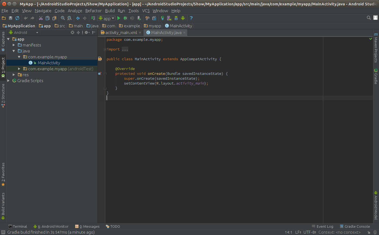
Task: Toggle the Structure side tool window
Action: tap(3, 96)
